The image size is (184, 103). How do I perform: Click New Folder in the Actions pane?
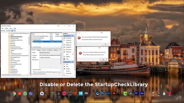(x=69, y=49)
